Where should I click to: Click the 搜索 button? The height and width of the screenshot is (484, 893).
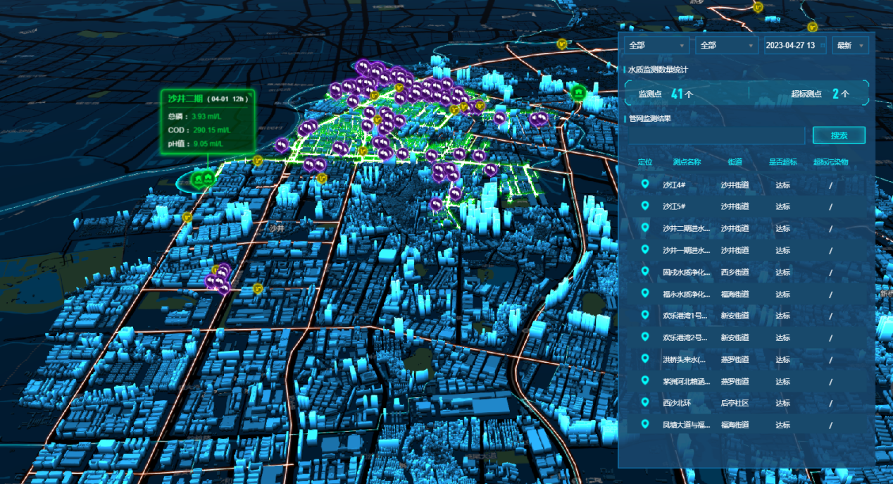pos(838,135)
